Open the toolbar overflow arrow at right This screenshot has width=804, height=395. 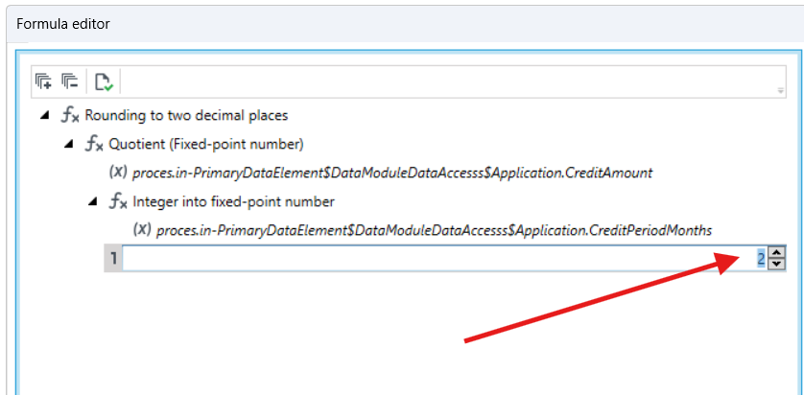point(780,91)
